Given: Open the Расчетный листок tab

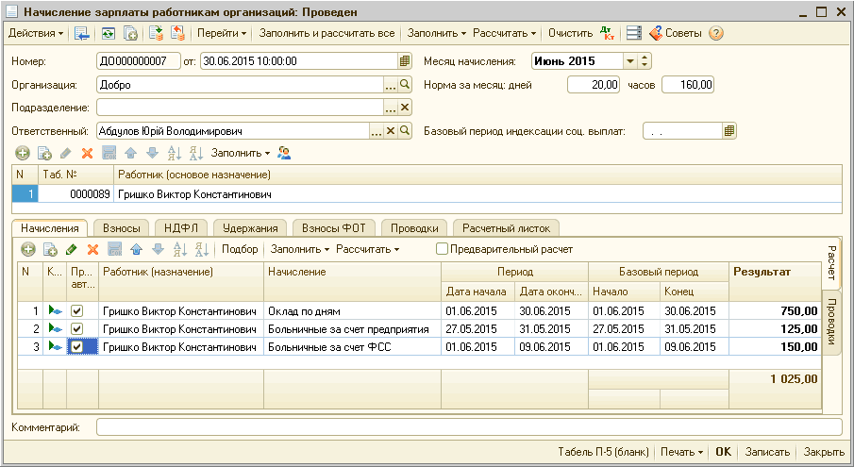Looking at the screenshot, I should [506, 228].
